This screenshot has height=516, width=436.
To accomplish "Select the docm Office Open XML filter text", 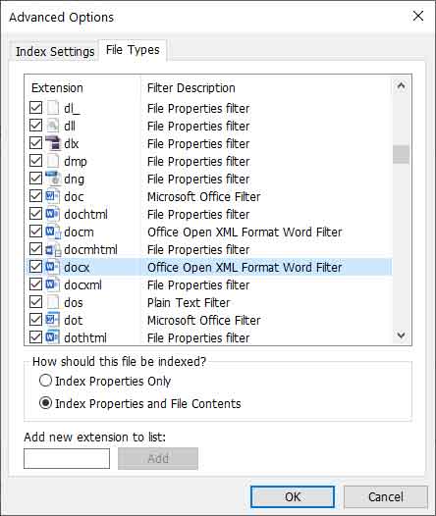I will pyautogui.click(x=245, y=232).
